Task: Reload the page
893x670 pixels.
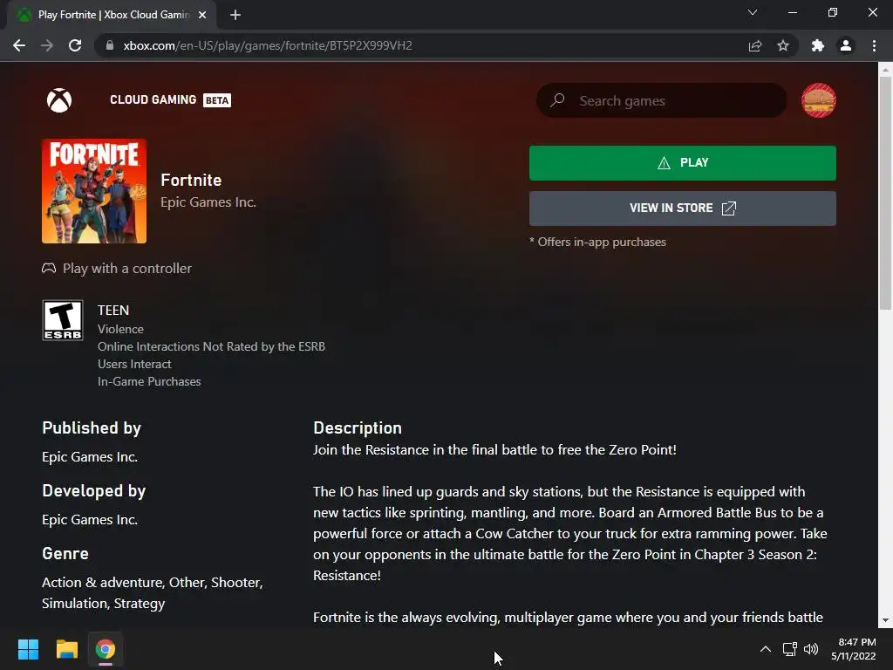Action: 75,45
